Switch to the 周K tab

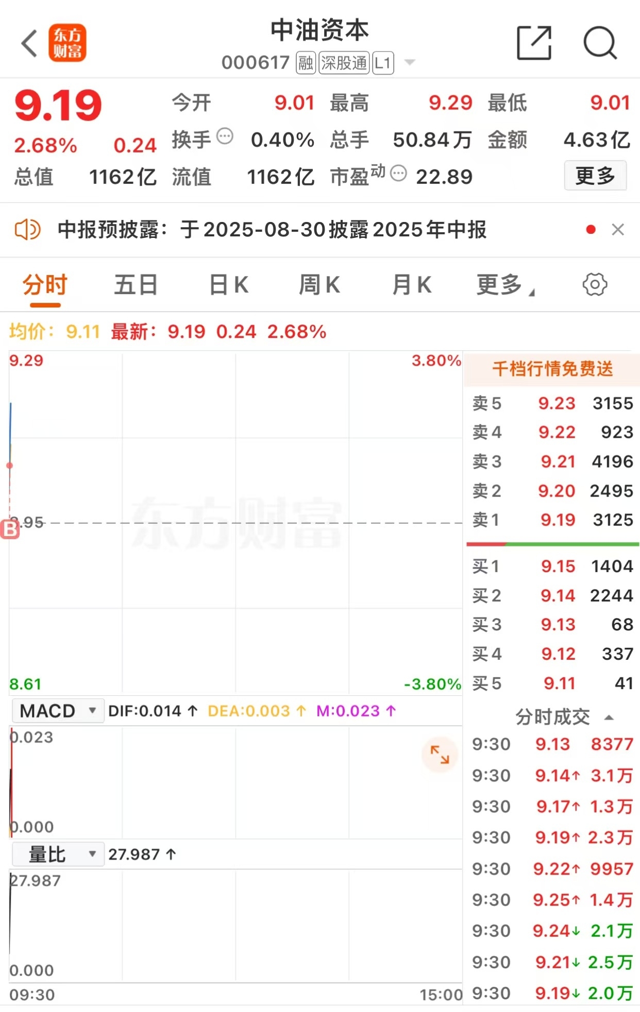[x=319, y=284]
